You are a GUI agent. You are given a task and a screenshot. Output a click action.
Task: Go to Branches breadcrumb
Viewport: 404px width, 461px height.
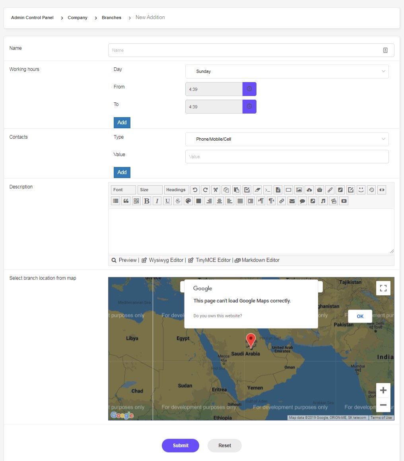pos(111,18)
